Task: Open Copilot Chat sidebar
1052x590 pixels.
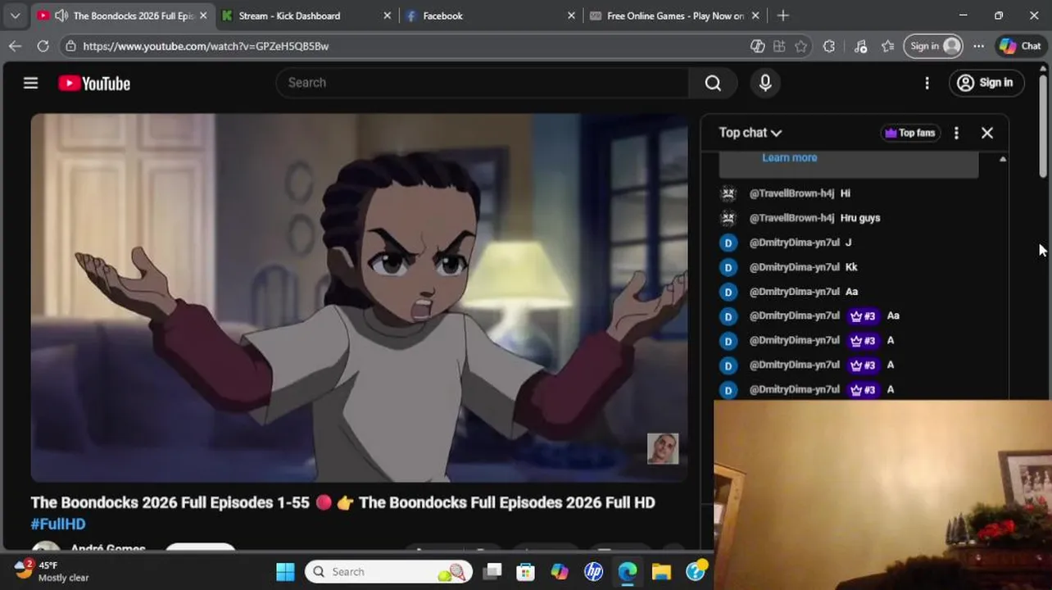Action: (1020, 46)
